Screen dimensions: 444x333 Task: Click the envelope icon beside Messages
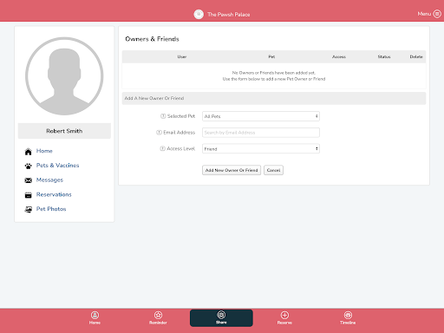(28, 180)
